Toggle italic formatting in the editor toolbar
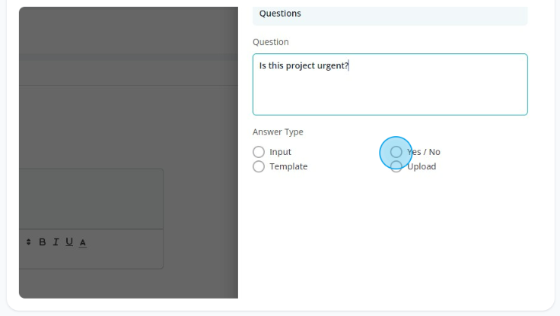 pyautogui.click(x=56, y=242)
